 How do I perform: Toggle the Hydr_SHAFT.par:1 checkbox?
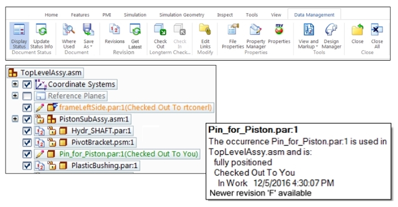point(27,131)
